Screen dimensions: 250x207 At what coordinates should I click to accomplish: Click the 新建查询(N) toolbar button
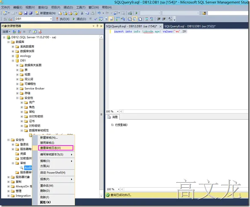(x=46, y=13)
